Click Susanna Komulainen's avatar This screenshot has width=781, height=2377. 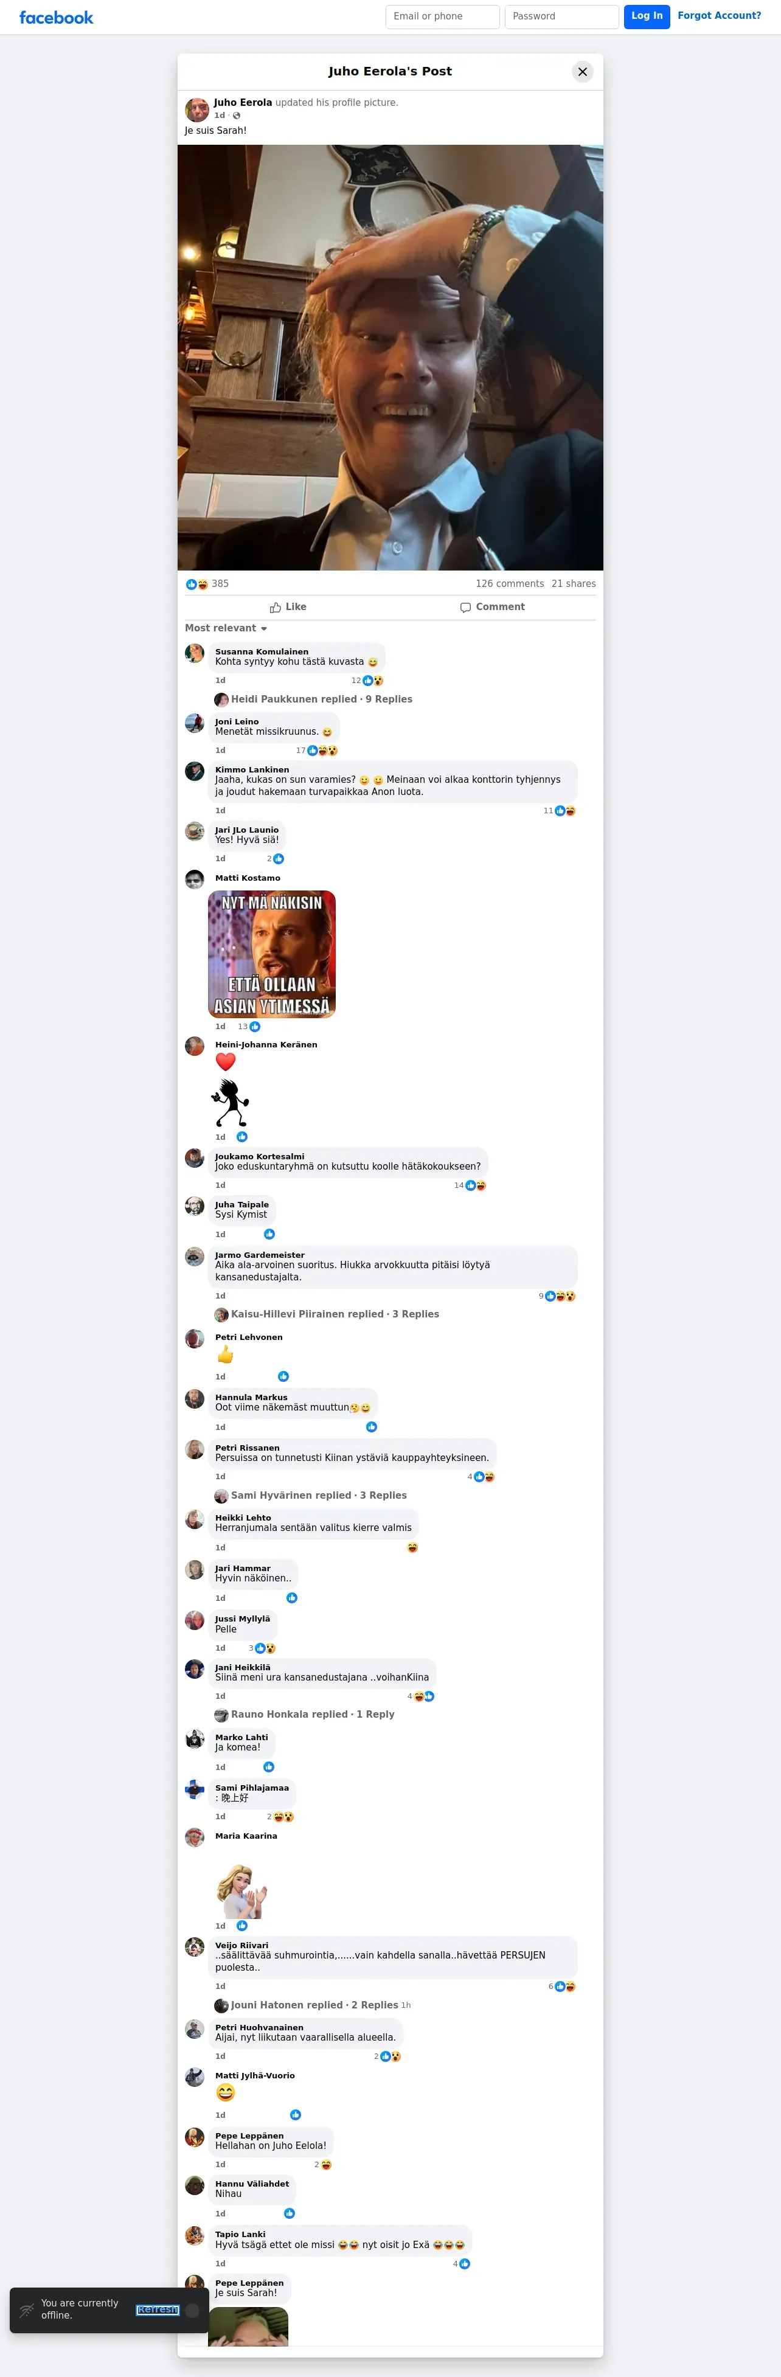[x=195, y=653]
